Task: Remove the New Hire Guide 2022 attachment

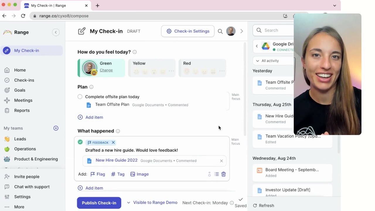Action: pyautogui.click(x=221, y=161)
